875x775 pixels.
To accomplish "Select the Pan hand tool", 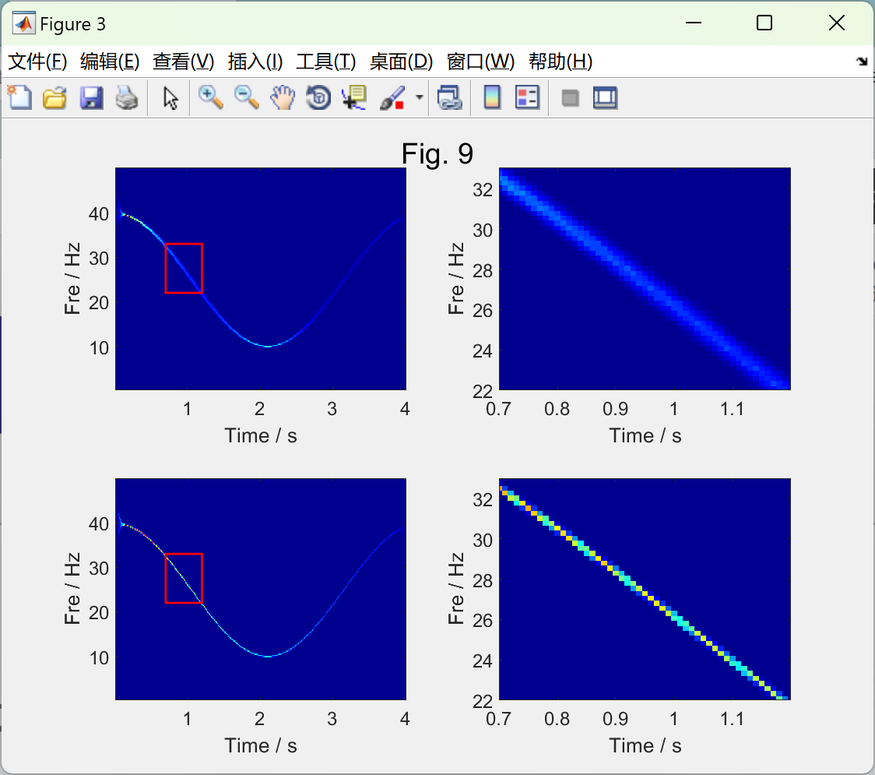I will point(283,97).
